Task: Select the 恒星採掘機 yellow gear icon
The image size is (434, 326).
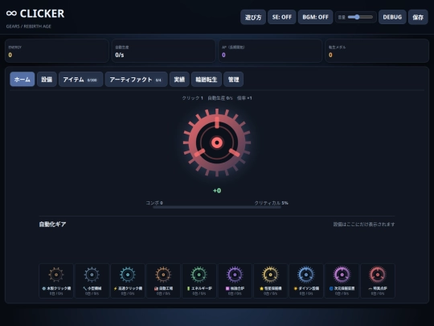Action: [x=270, y=274]
